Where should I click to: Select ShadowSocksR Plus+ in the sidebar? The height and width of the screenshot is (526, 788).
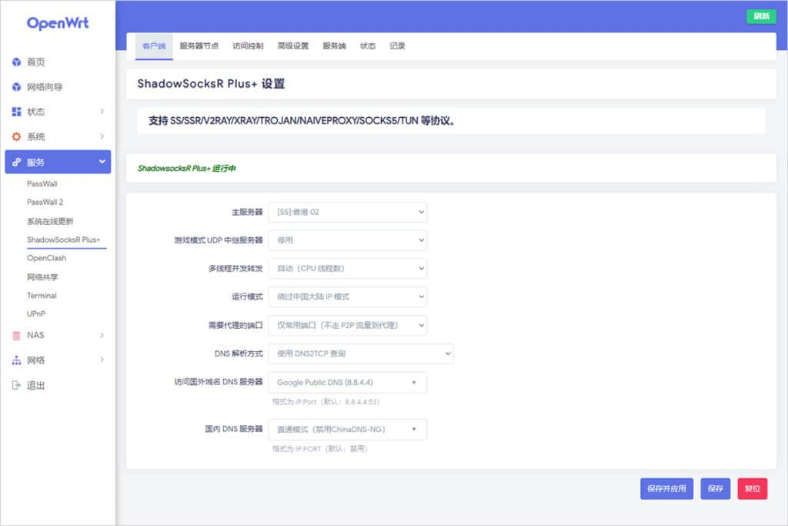(64, 240)
